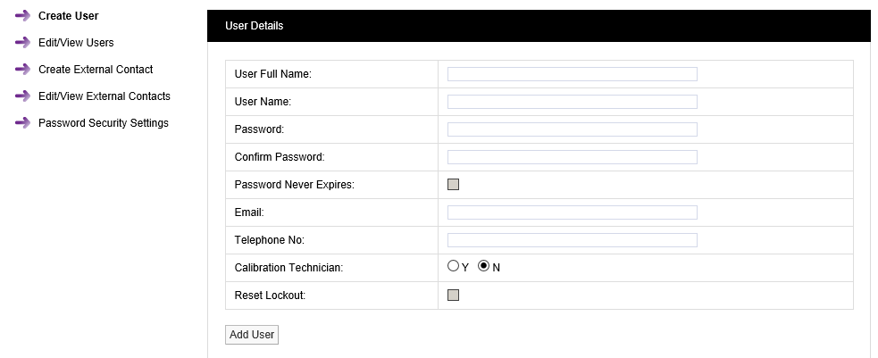Click the Email input box
This screenshot has height=358, width=878.
tap(572, 212)
